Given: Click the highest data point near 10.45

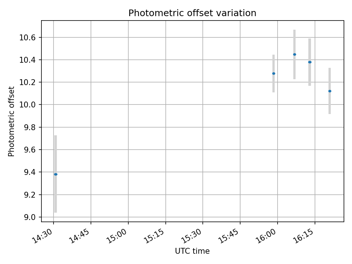Looking at the screenshot, I should pos(294,55).
